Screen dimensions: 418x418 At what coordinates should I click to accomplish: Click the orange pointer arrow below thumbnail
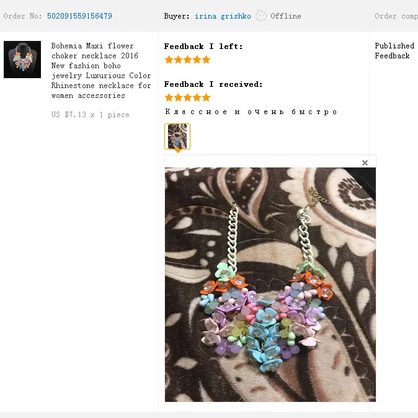[x=178, y=151]
